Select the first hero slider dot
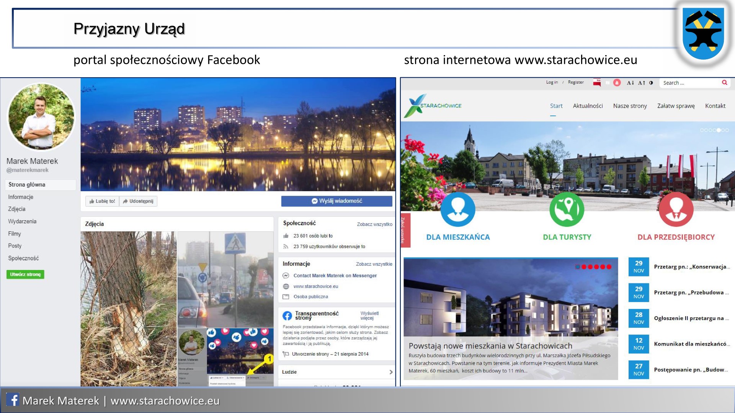The width and height of the screenshot is (735, 413). (702, 130)
